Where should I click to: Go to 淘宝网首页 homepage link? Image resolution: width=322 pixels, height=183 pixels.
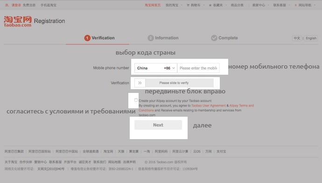153,5
